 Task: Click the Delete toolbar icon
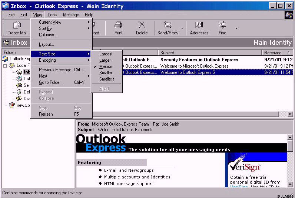pos(142,25)
